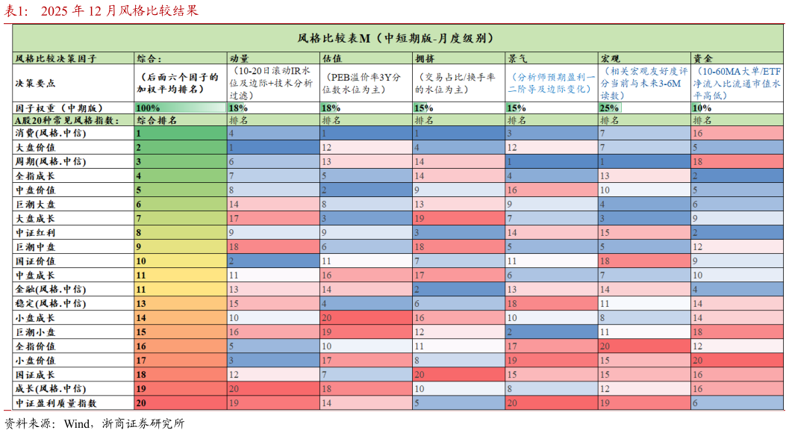This screenshot has height=433, width=789.
Task: Click the 25% weight cell under 宏观
Action: 611,107
